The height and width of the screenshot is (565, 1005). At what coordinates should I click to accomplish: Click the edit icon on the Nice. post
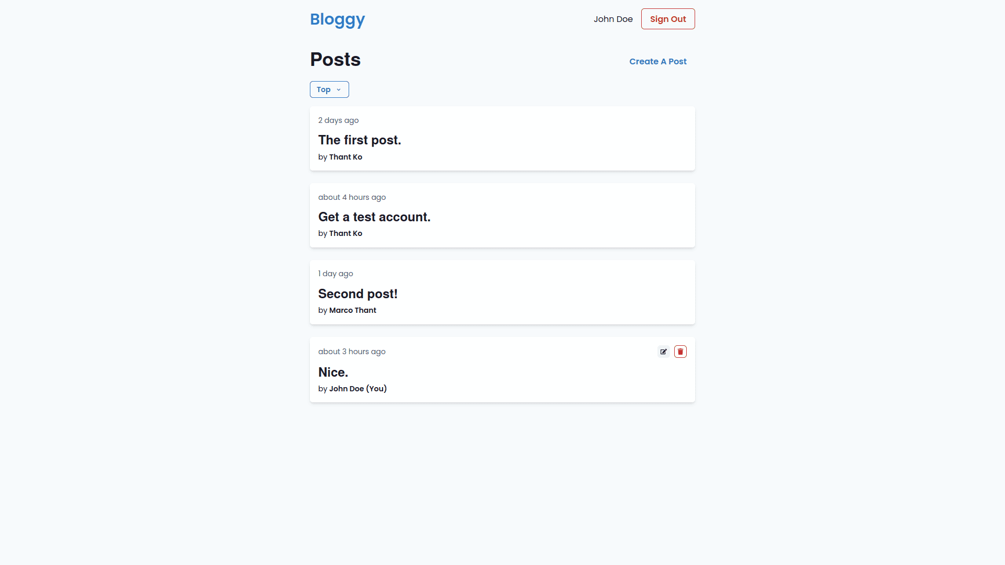663,352
